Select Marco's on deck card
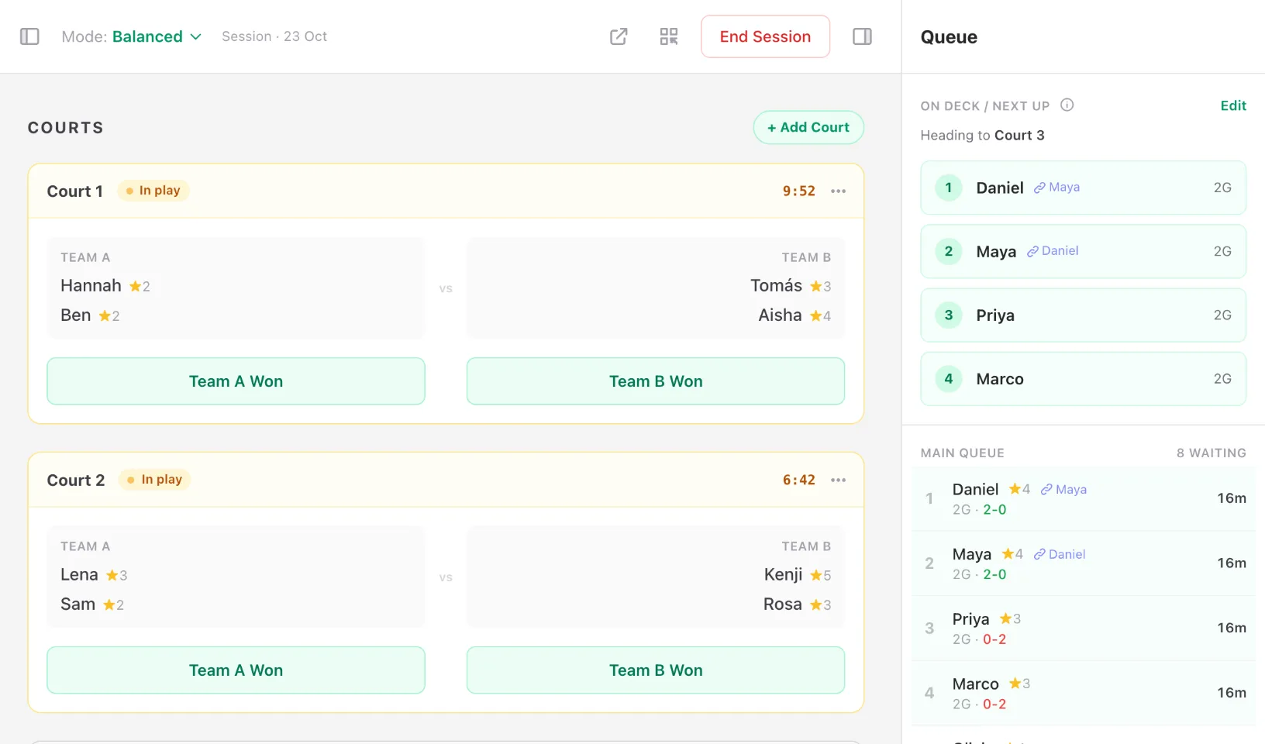This screenshot has width=1265, height=744. pyautogui.click(x=1083, y=379)
